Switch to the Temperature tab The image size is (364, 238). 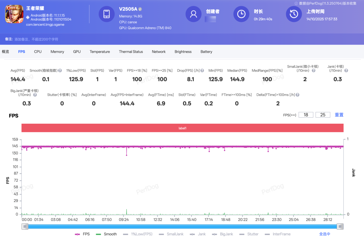click(100, 52)
